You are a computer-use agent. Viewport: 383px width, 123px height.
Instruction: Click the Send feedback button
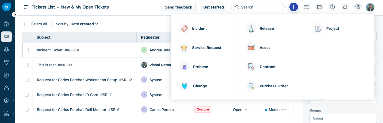[x=178, y=7]
